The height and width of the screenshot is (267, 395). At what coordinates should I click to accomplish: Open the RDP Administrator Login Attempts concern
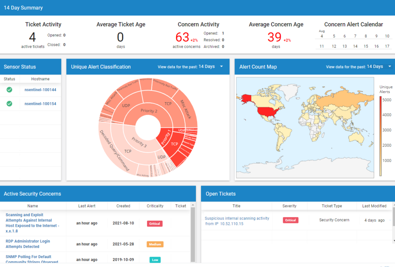click(x=28, y=244)
